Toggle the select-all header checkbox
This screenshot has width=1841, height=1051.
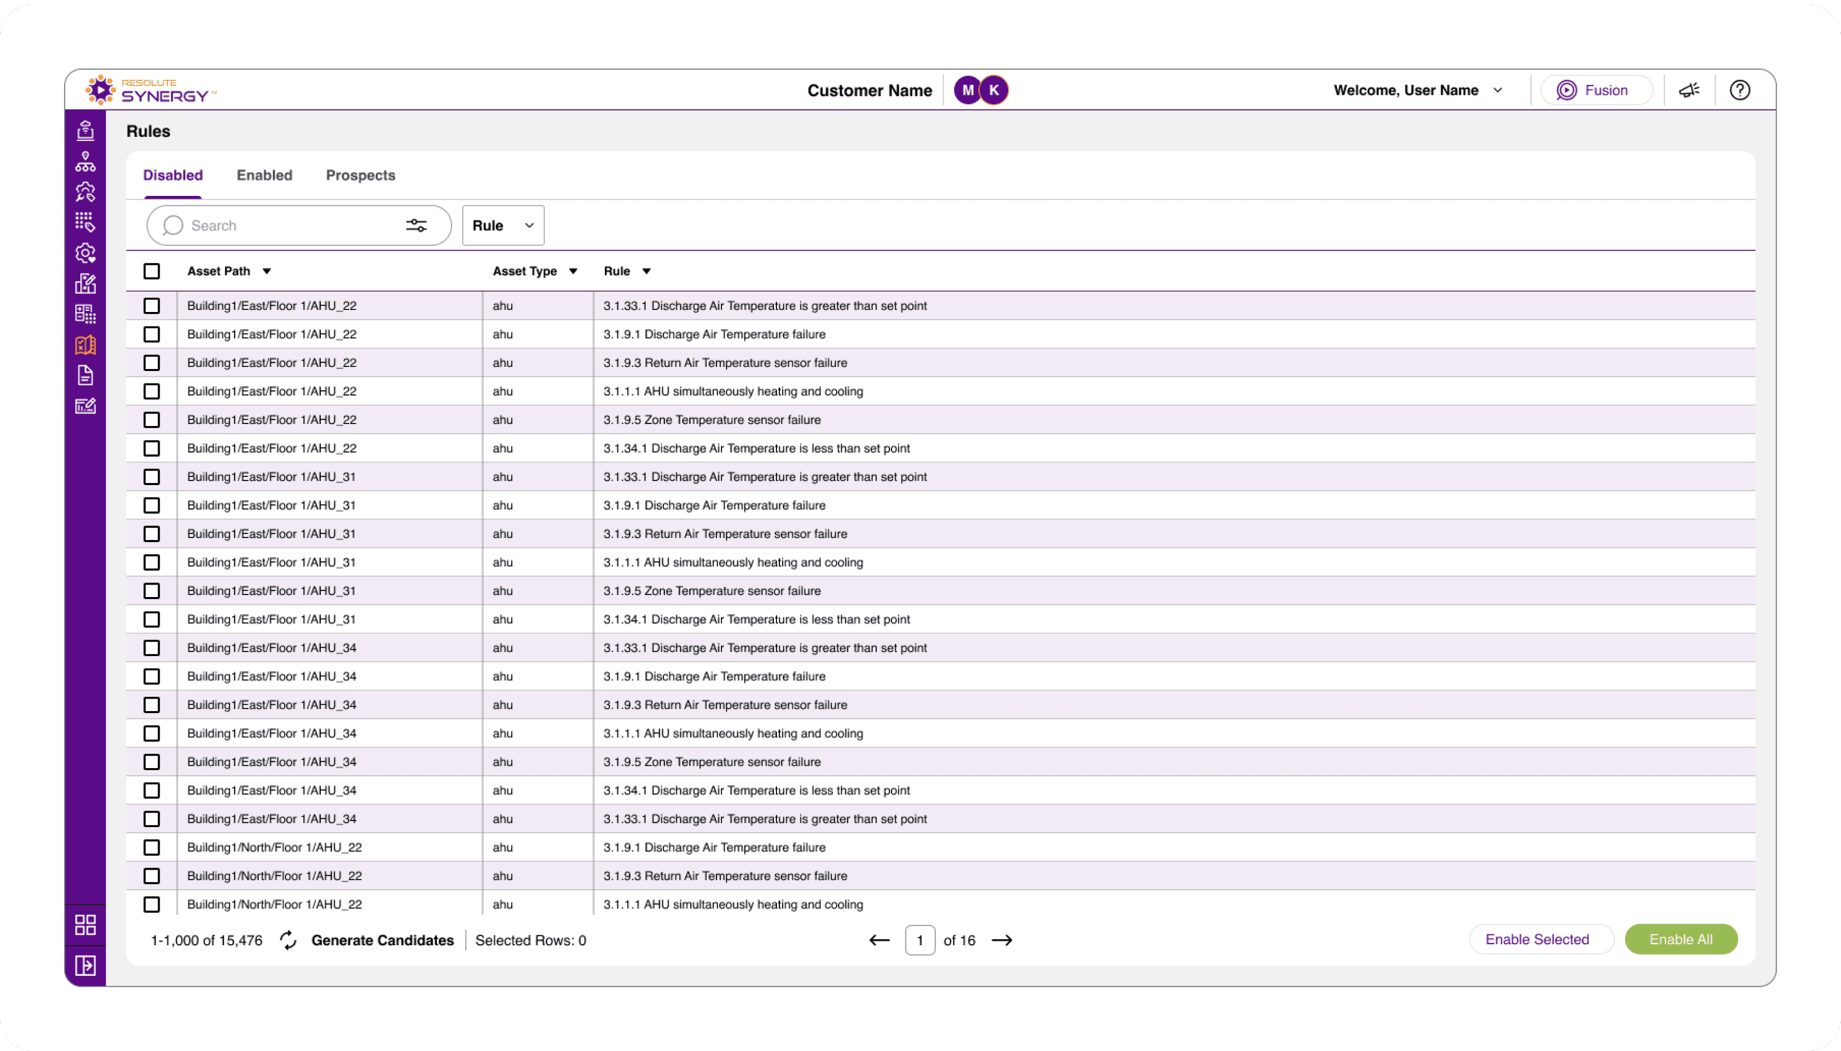pos(151,272)
